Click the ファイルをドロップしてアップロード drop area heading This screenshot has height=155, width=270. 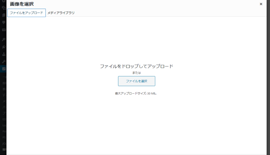pos(136,66)
